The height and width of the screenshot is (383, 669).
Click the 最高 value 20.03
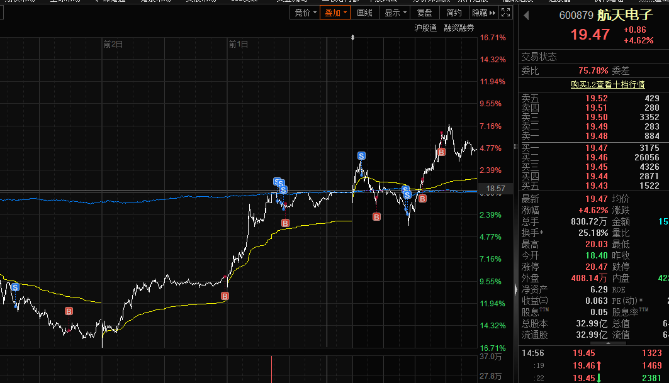click(x=596, y=244)
